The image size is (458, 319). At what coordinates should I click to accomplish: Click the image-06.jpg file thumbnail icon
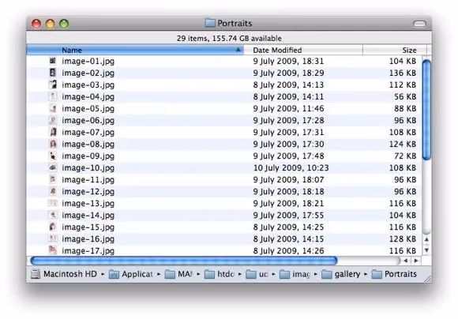tap(53, 120)
